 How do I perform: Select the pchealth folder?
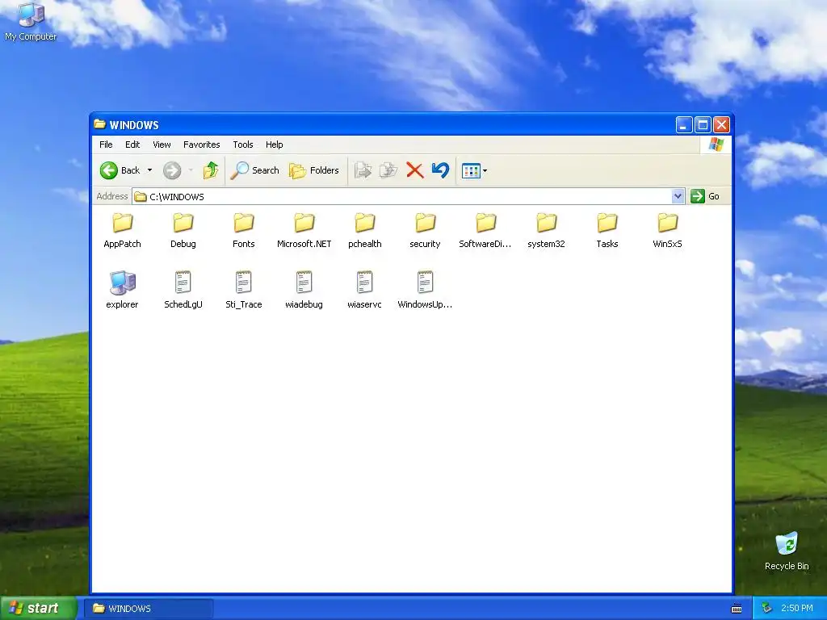click(365, 230)
